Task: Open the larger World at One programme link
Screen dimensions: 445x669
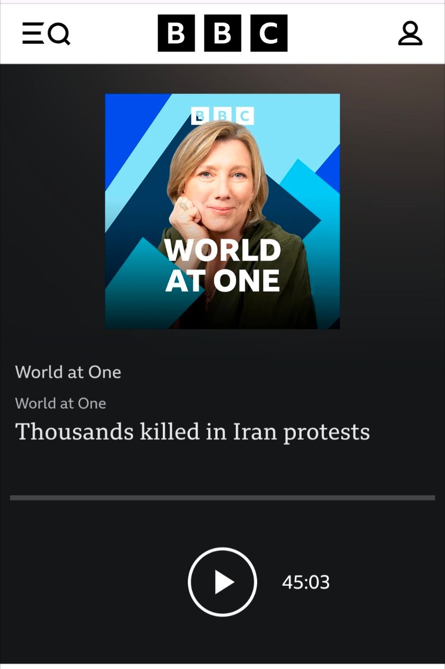Action: coord(68,372)
